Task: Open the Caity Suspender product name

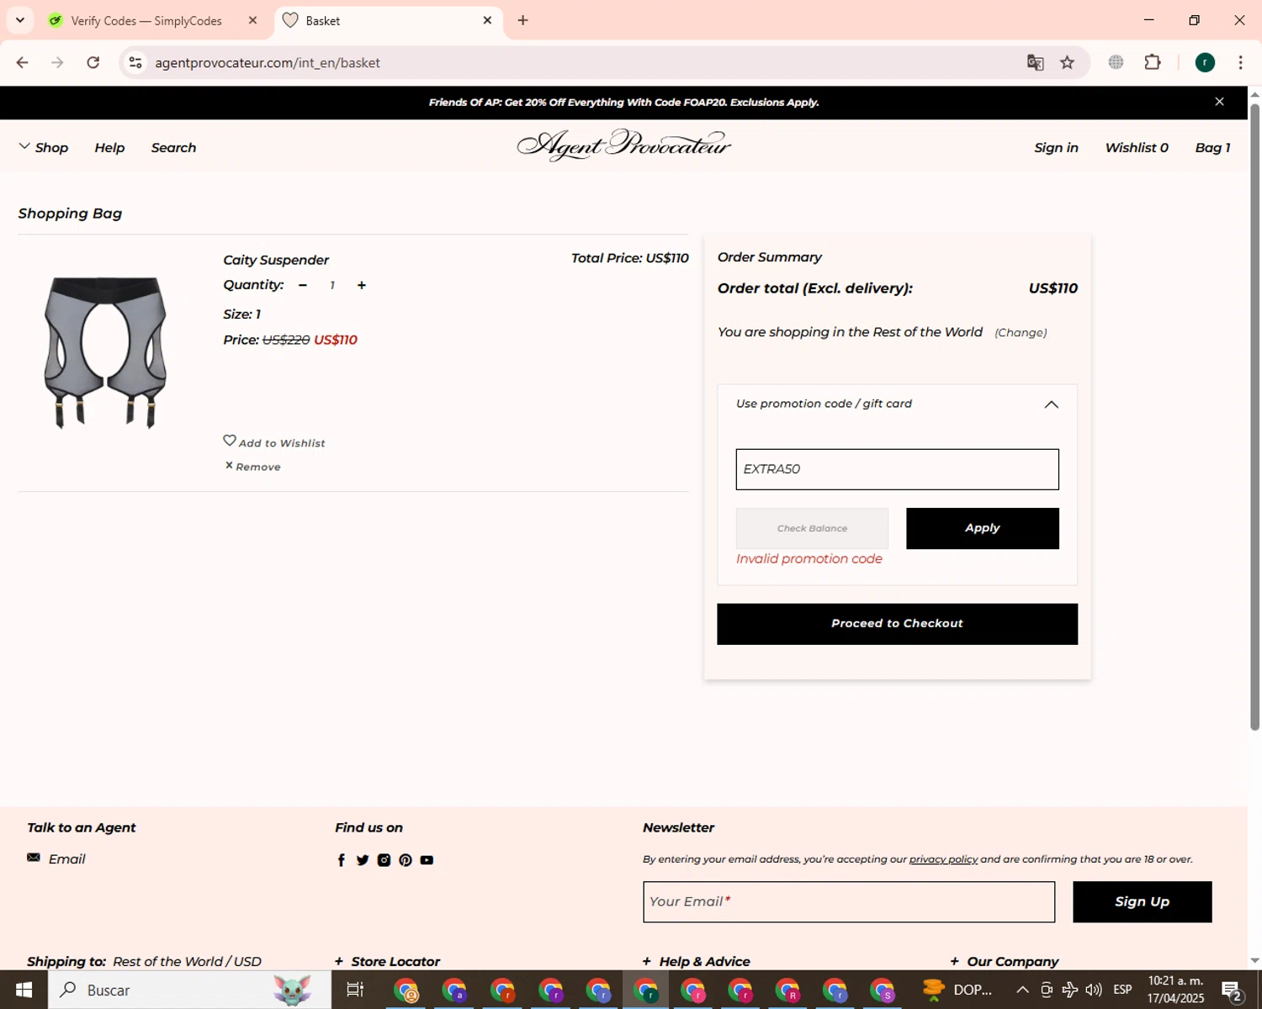Action: coord(276,260)
